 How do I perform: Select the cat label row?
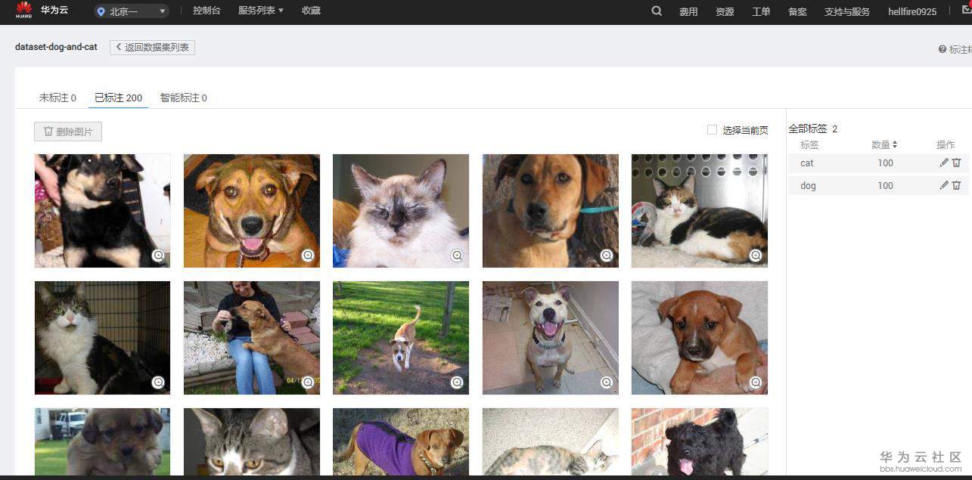tap(878, 163)
